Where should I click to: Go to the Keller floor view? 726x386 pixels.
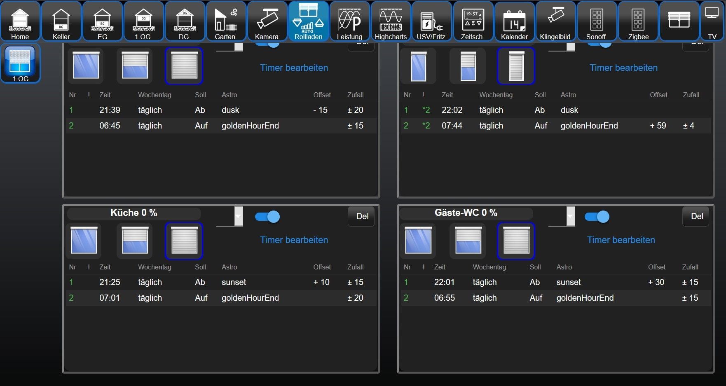pyautogui.click(x=61, y=21)
